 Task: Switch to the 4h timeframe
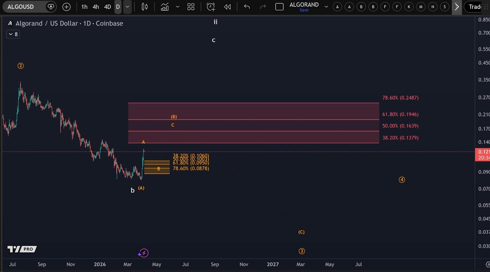point(96,7)
